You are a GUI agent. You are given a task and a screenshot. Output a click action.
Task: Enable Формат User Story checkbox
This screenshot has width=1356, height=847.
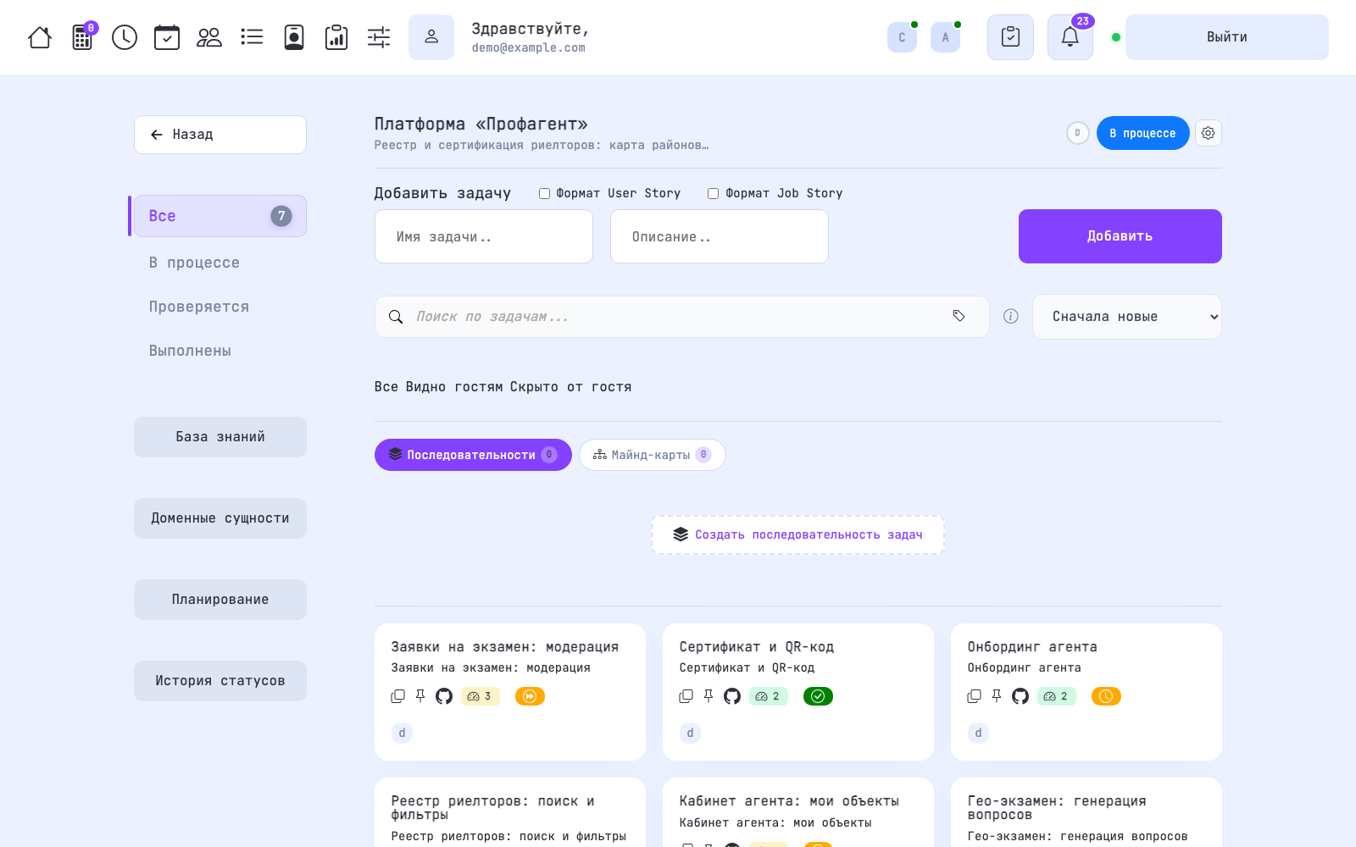point(545,193)
